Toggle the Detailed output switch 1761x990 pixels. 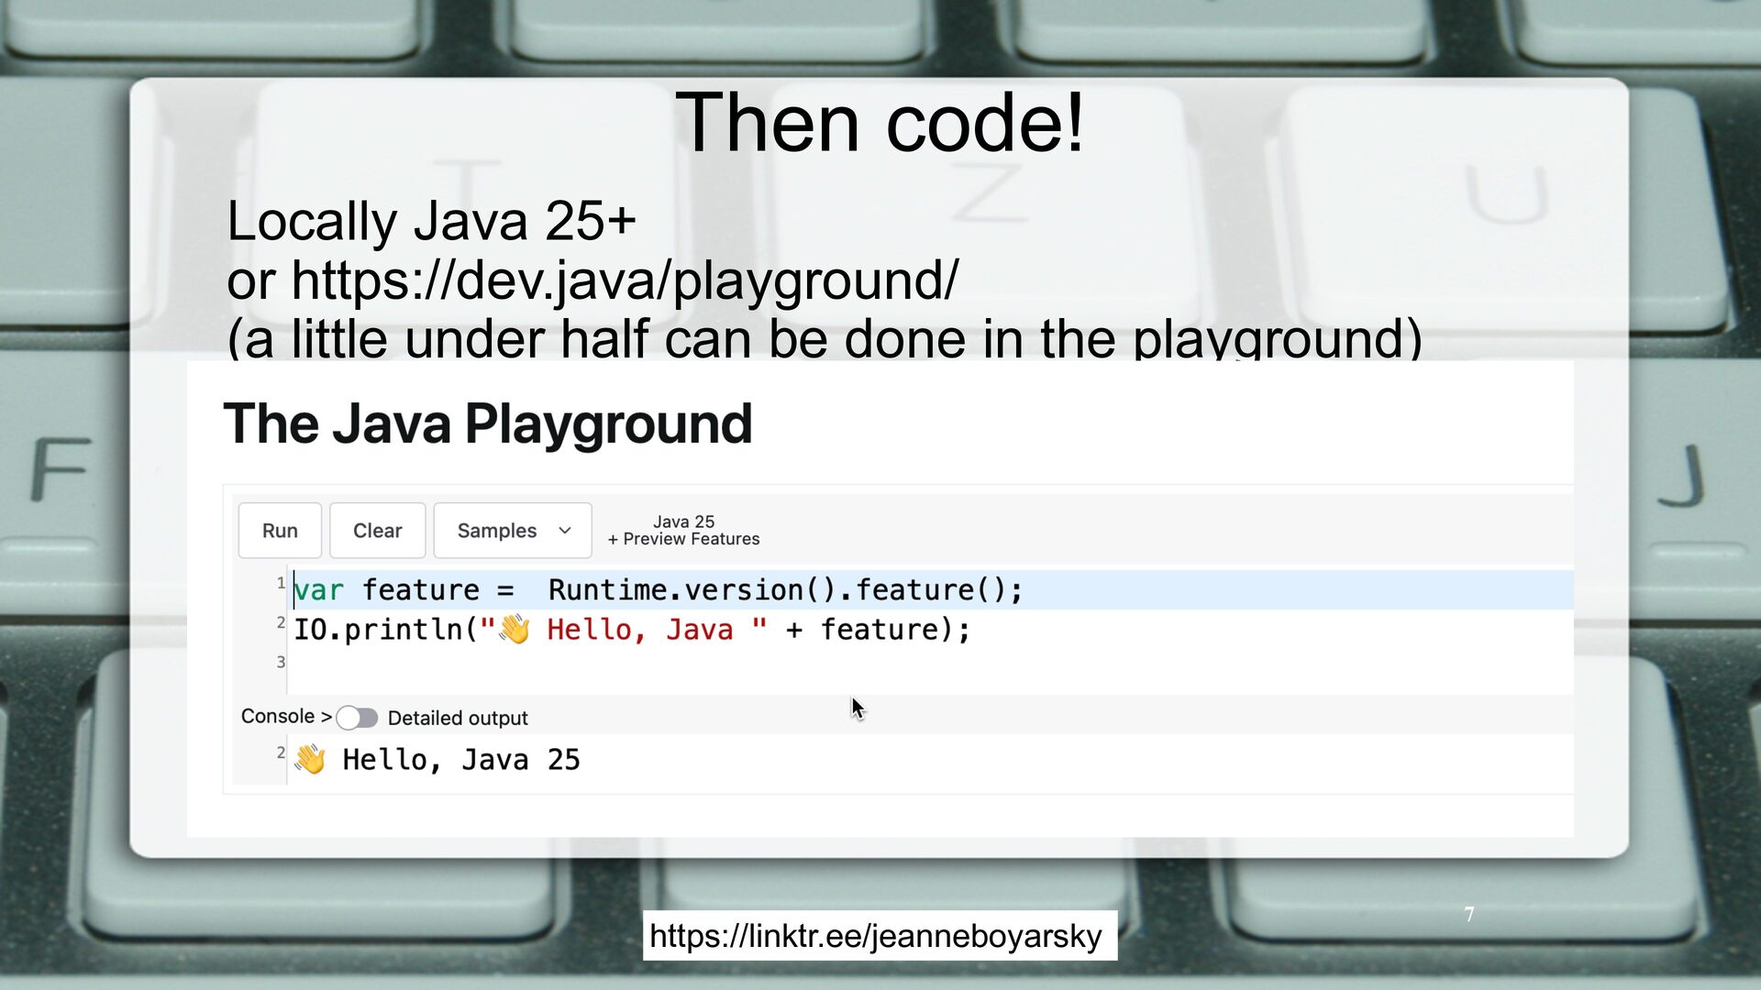357,718
